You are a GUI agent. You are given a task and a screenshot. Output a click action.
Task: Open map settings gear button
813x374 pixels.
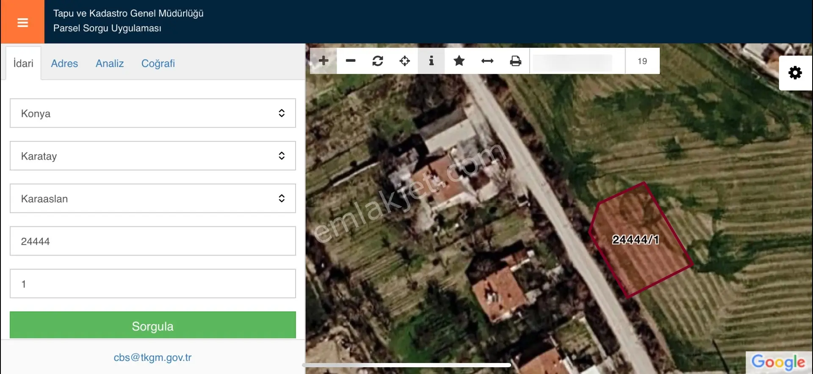point(795,73)
